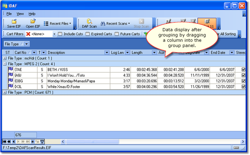The width and height of the screenshot is (250, 155).
Task: Jump to first record in navigator
Action: (4, 142)
